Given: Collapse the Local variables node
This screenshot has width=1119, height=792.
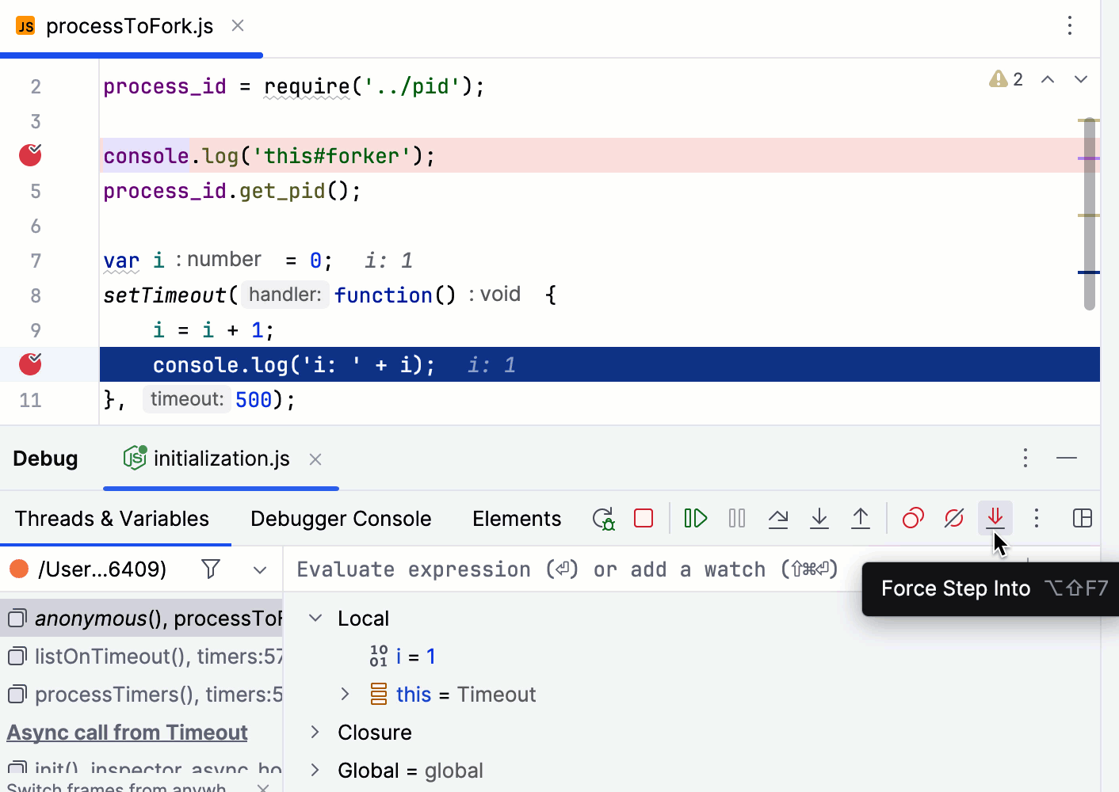Looking at the screenshot, I should click(x=315, y=618).
